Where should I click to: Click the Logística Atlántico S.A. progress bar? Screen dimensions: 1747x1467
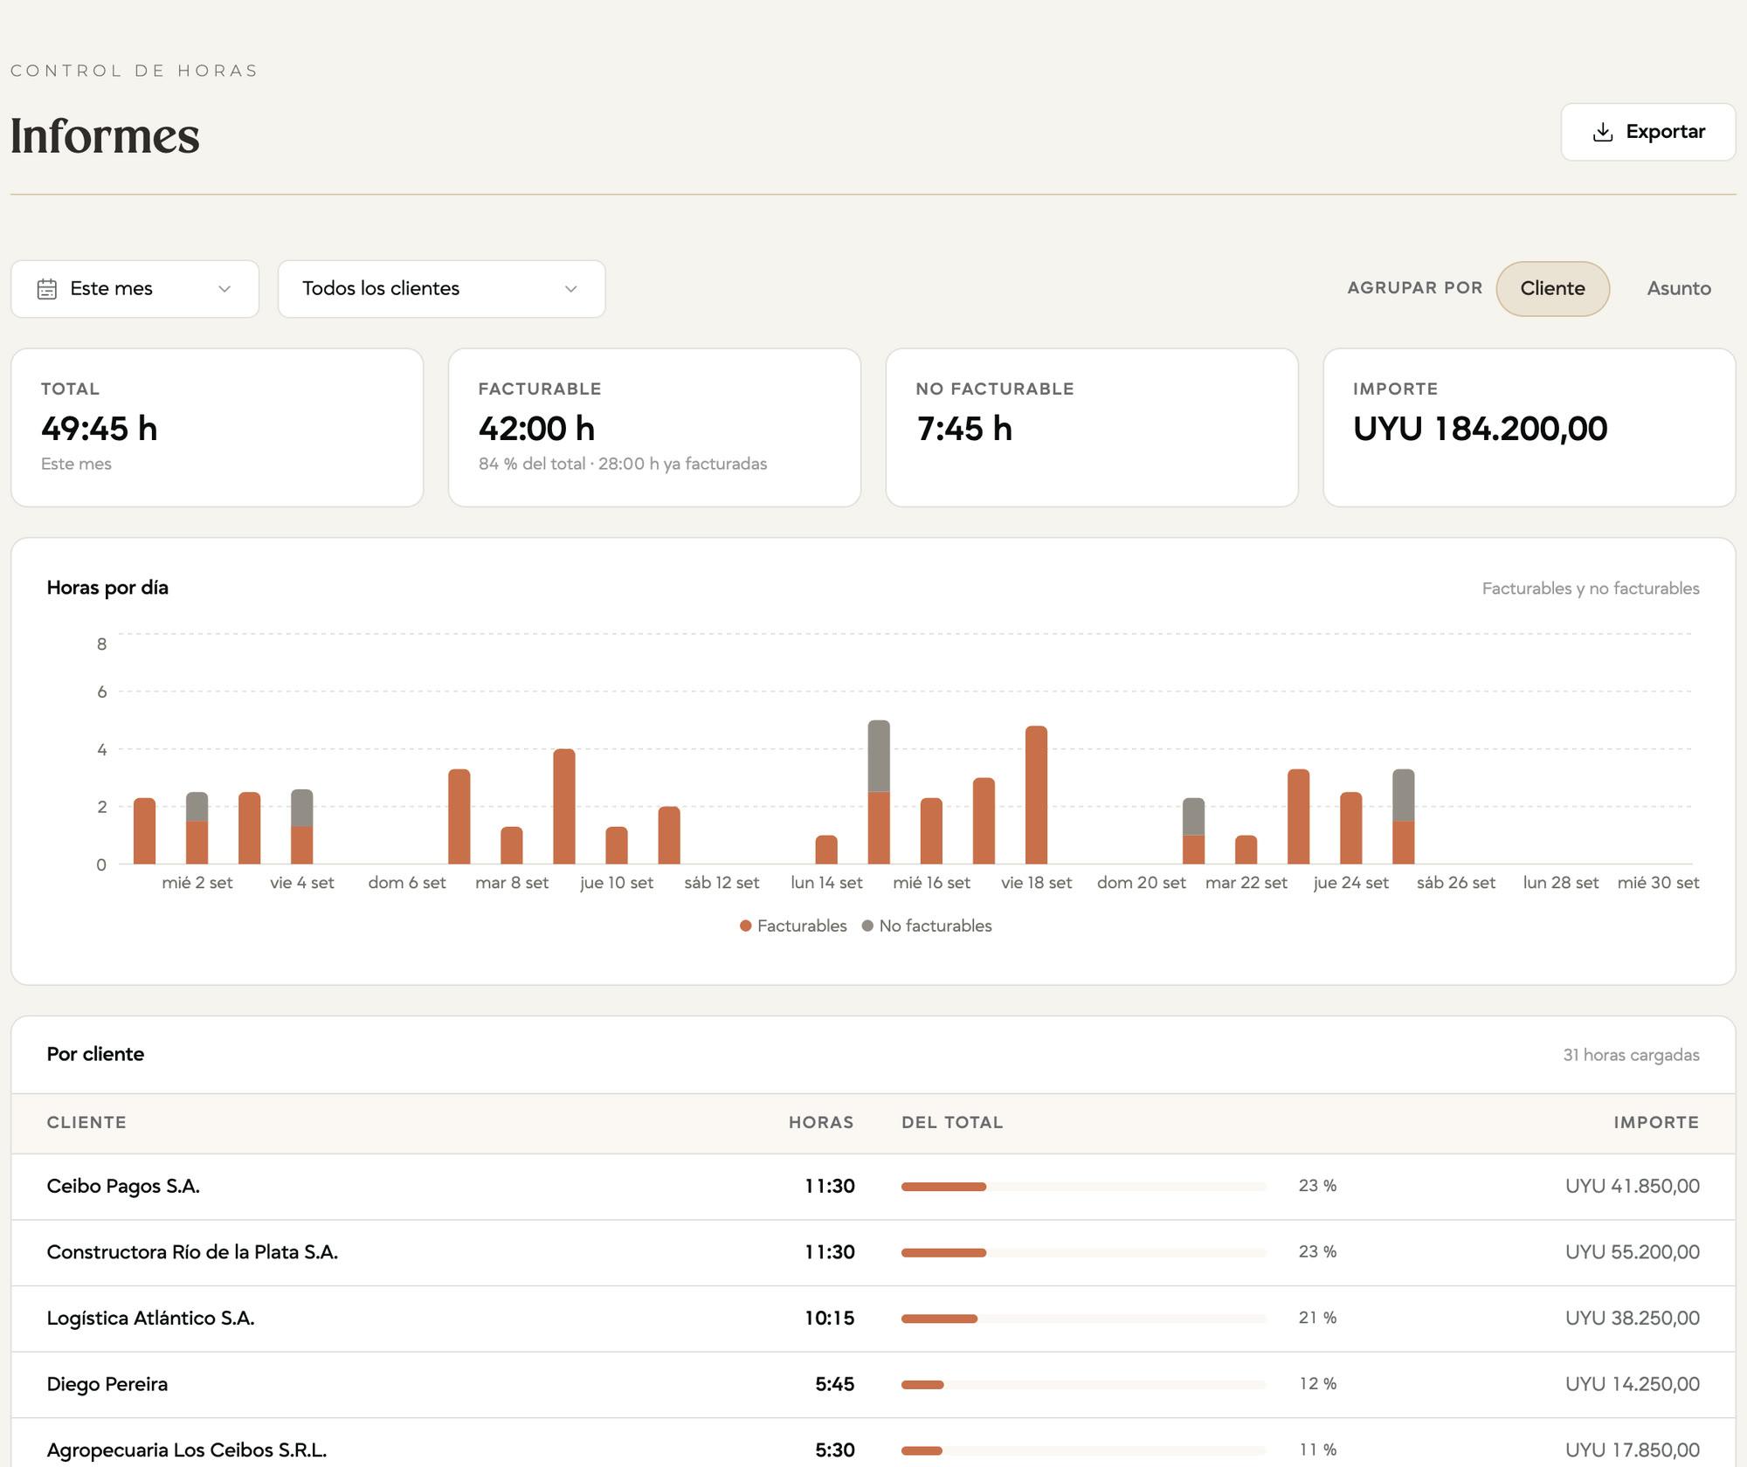click(1083, 1319)
